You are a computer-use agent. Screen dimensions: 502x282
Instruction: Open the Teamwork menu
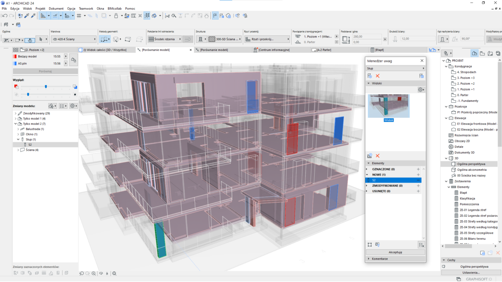coord(86,8)
